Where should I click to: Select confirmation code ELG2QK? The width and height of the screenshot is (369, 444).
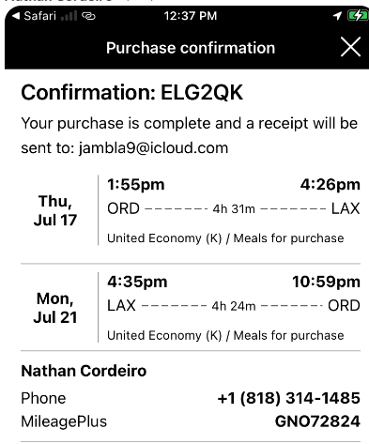202,93
